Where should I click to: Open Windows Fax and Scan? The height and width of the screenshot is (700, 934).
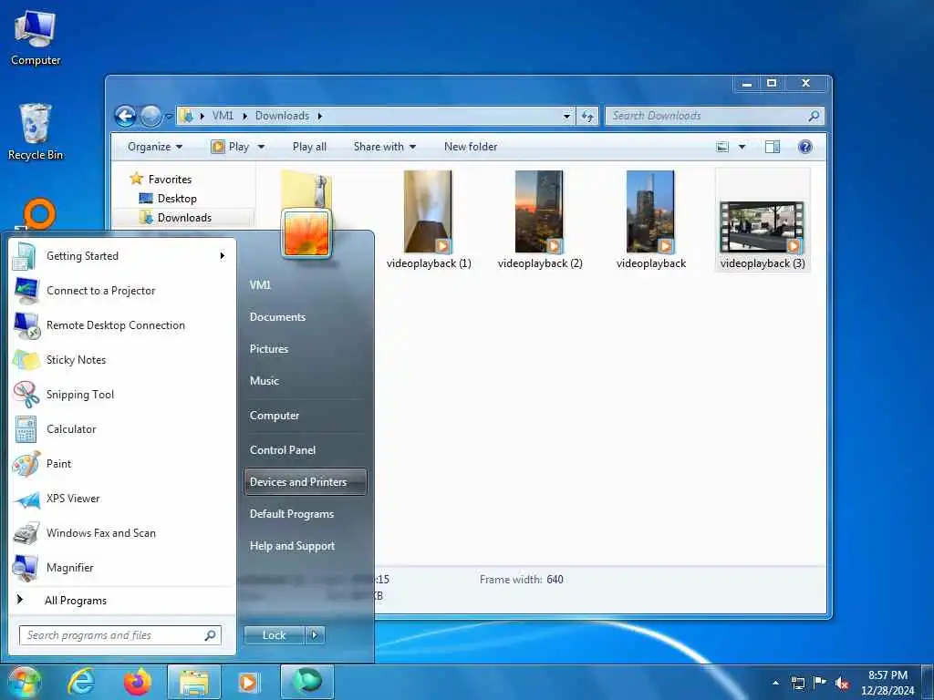coord(121,532)
